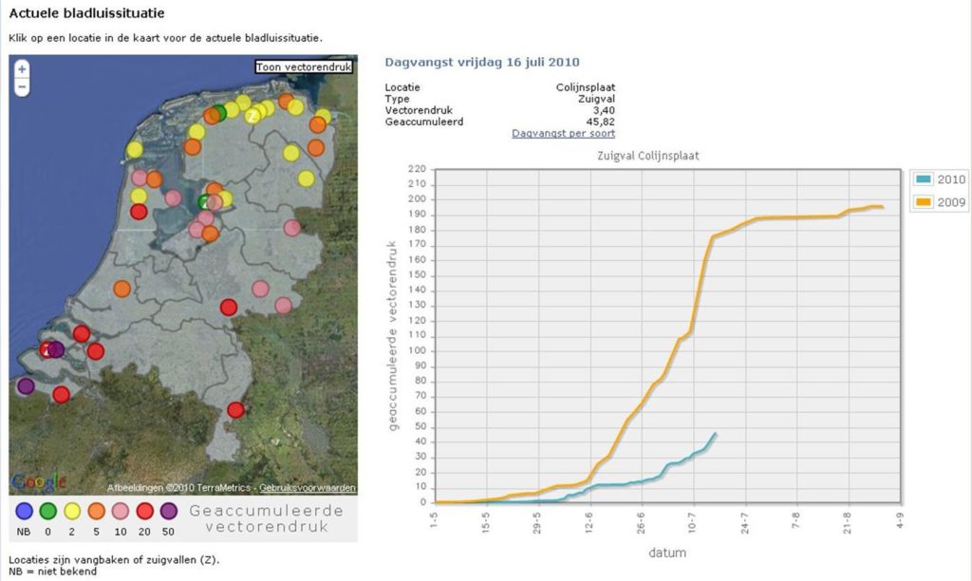Click the Dagvangst vrijdag 16 juli 2010 heading

(482, 62)
